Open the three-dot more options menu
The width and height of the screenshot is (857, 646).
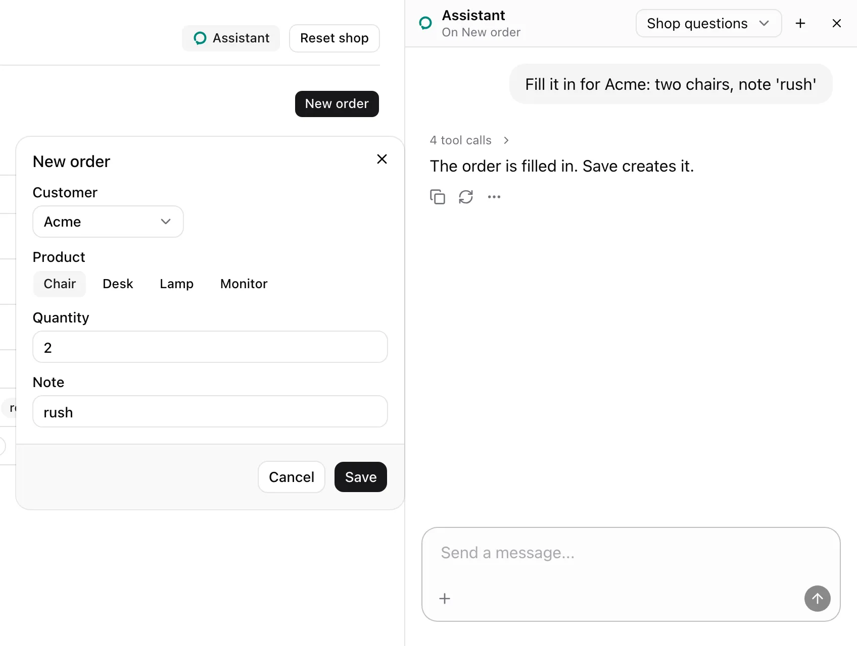pos(494,197)
